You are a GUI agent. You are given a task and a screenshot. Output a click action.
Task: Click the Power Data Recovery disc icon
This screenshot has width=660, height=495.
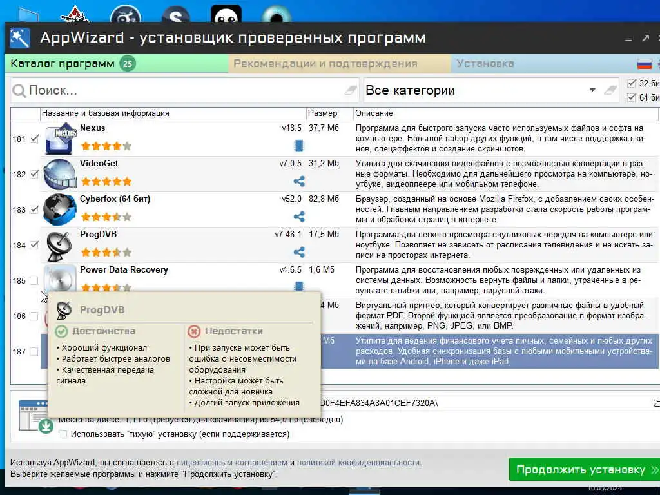(60, 278)
